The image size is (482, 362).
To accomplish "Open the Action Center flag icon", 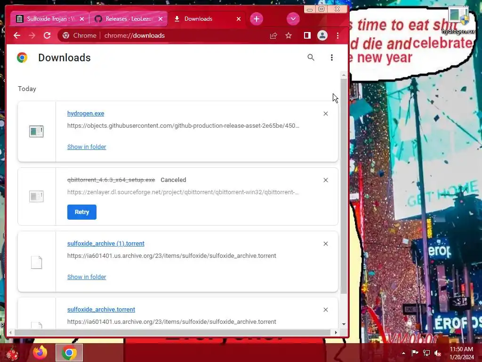I will (415, 353).
